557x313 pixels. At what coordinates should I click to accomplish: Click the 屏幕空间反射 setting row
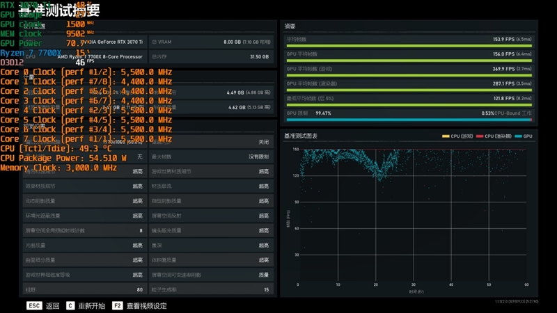[211, 216]
